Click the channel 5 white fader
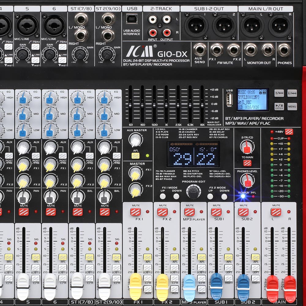The width and height of the screenshot is (306, 306). (x=23, y=286)
